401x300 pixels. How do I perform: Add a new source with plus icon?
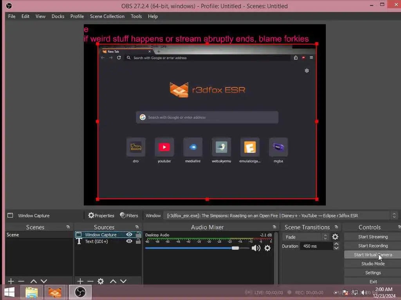point(80,281)
